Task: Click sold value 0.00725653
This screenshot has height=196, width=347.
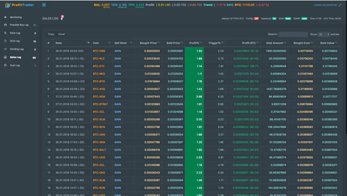Action: click(x=330, y=51)
